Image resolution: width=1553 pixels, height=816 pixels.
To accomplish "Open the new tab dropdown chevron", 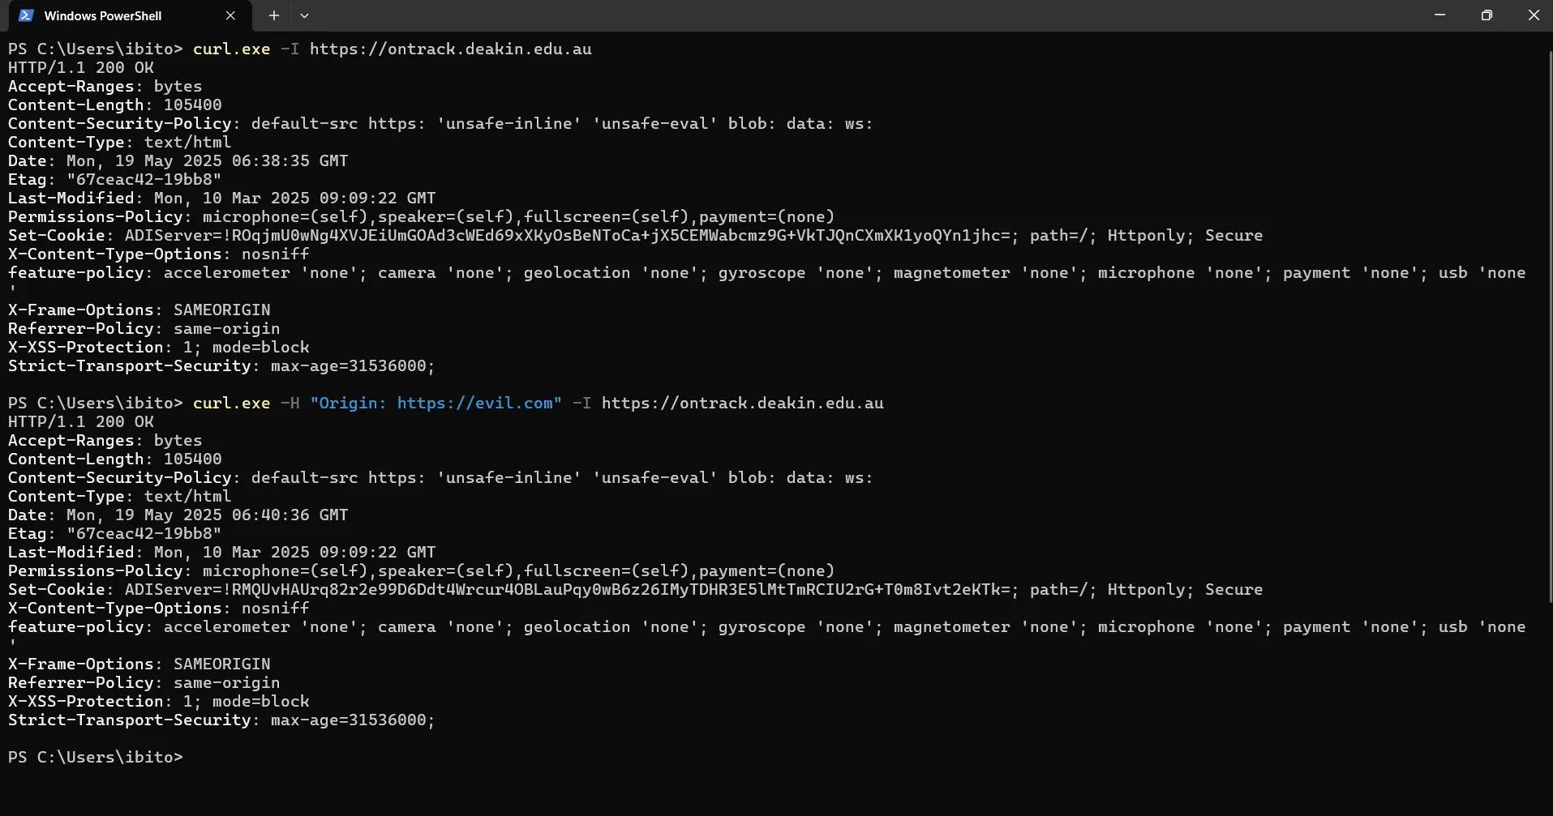I will click(304, 15).
